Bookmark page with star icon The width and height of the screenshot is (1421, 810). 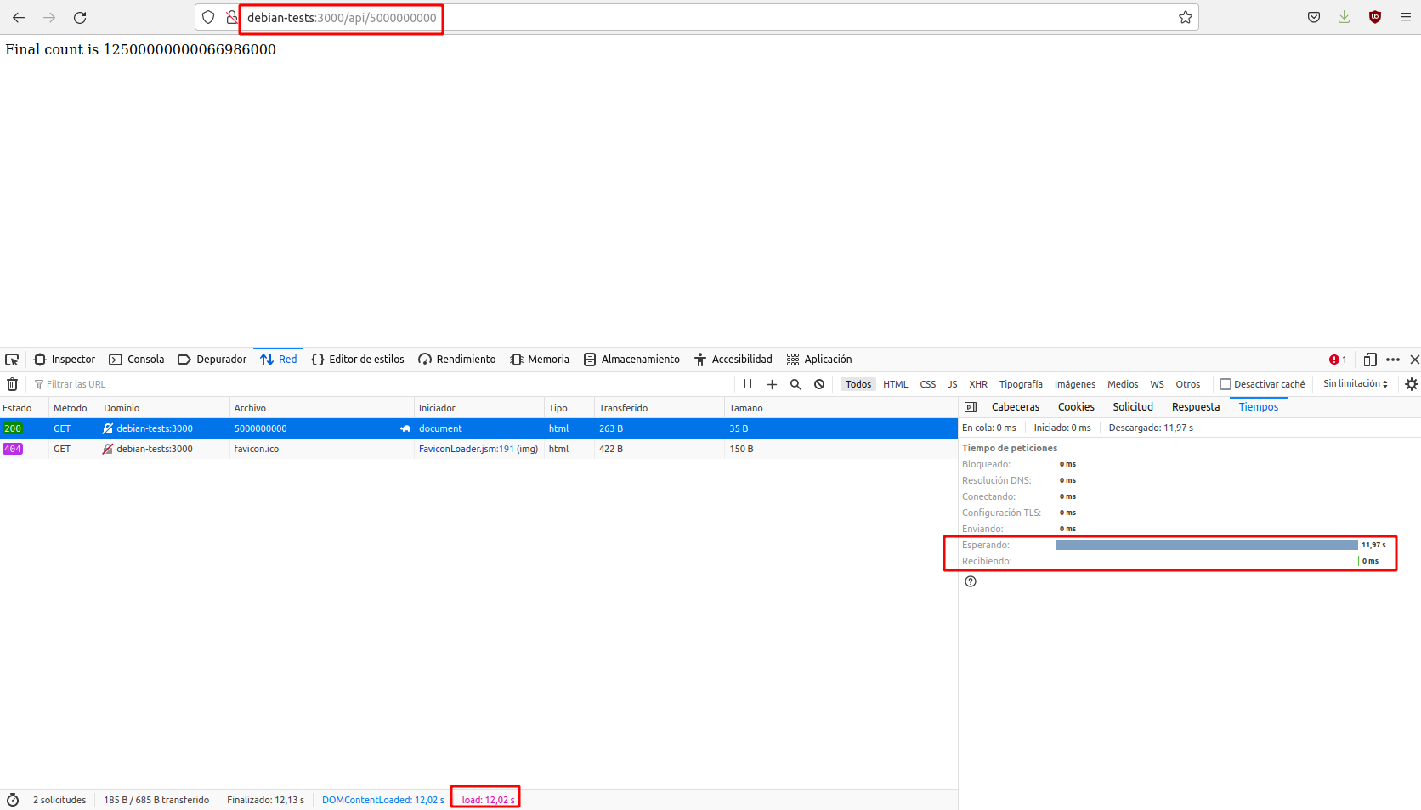[x=1185, y=18]
